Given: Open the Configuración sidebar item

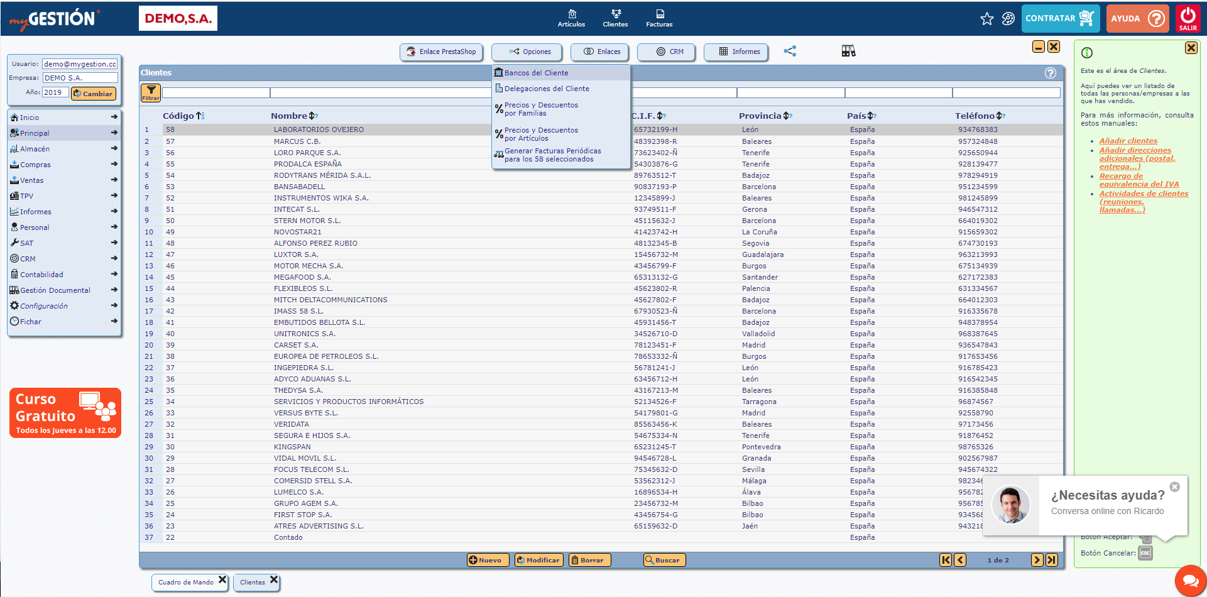Looking at the screenshot, I should (64, 306).
